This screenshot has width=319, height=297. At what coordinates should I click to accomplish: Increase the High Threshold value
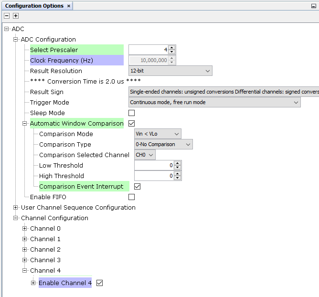178,174
